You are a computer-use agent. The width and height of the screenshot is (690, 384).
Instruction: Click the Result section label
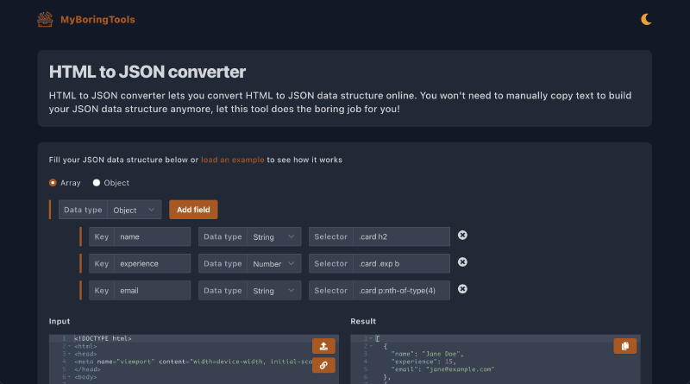363,322
